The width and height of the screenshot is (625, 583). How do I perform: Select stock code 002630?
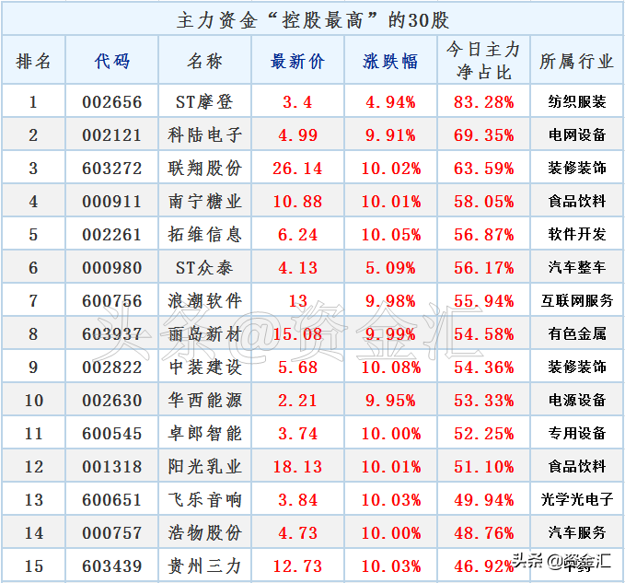click(112, 401)
